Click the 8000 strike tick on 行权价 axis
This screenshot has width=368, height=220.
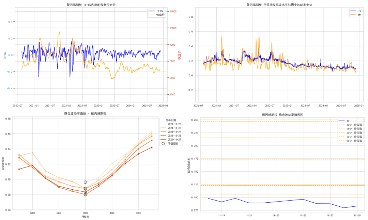point(138,213)
